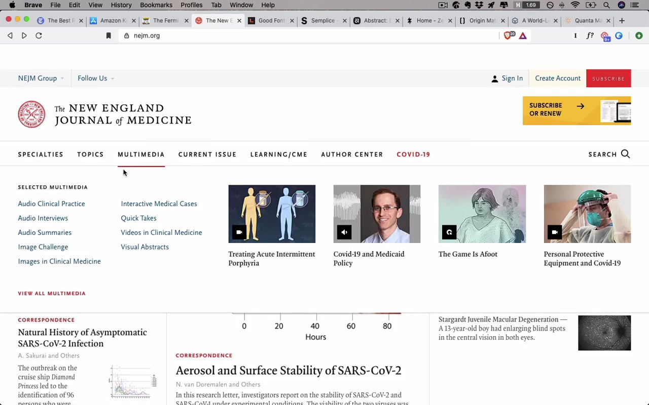Click the Stargardt macular degeneration eye image
Viewport: 649px width, 405px height.
pos(604,333)
